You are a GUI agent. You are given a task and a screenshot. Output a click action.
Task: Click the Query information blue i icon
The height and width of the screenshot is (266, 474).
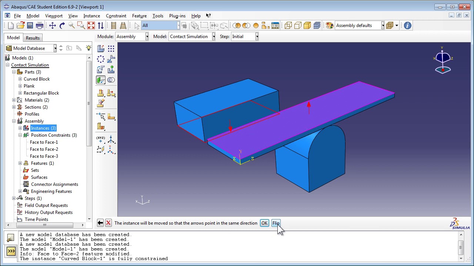click(407, 25)
